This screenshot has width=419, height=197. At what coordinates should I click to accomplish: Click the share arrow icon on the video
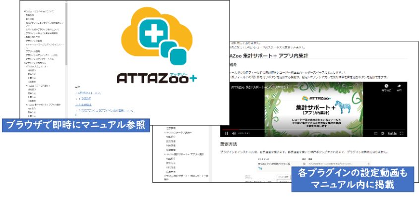click(399, 86)
